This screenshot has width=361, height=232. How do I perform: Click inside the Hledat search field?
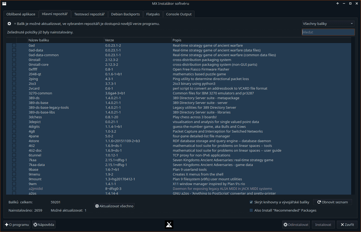click(x=328, y=32)
